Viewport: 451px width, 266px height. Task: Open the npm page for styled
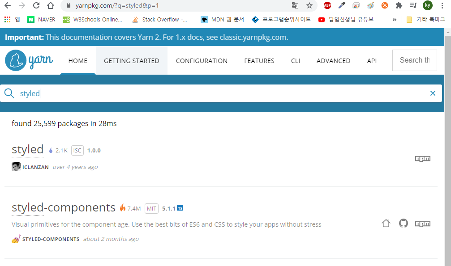[x=422, y=159]
